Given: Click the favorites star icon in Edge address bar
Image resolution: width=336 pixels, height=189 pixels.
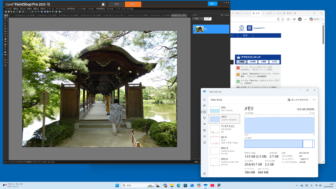Looking at the screenshot, I should 283,19.
